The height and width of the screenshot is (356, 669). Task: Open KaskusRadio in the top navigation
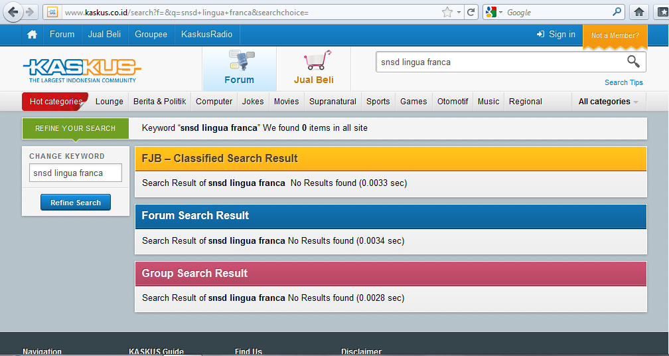[207, 35]
